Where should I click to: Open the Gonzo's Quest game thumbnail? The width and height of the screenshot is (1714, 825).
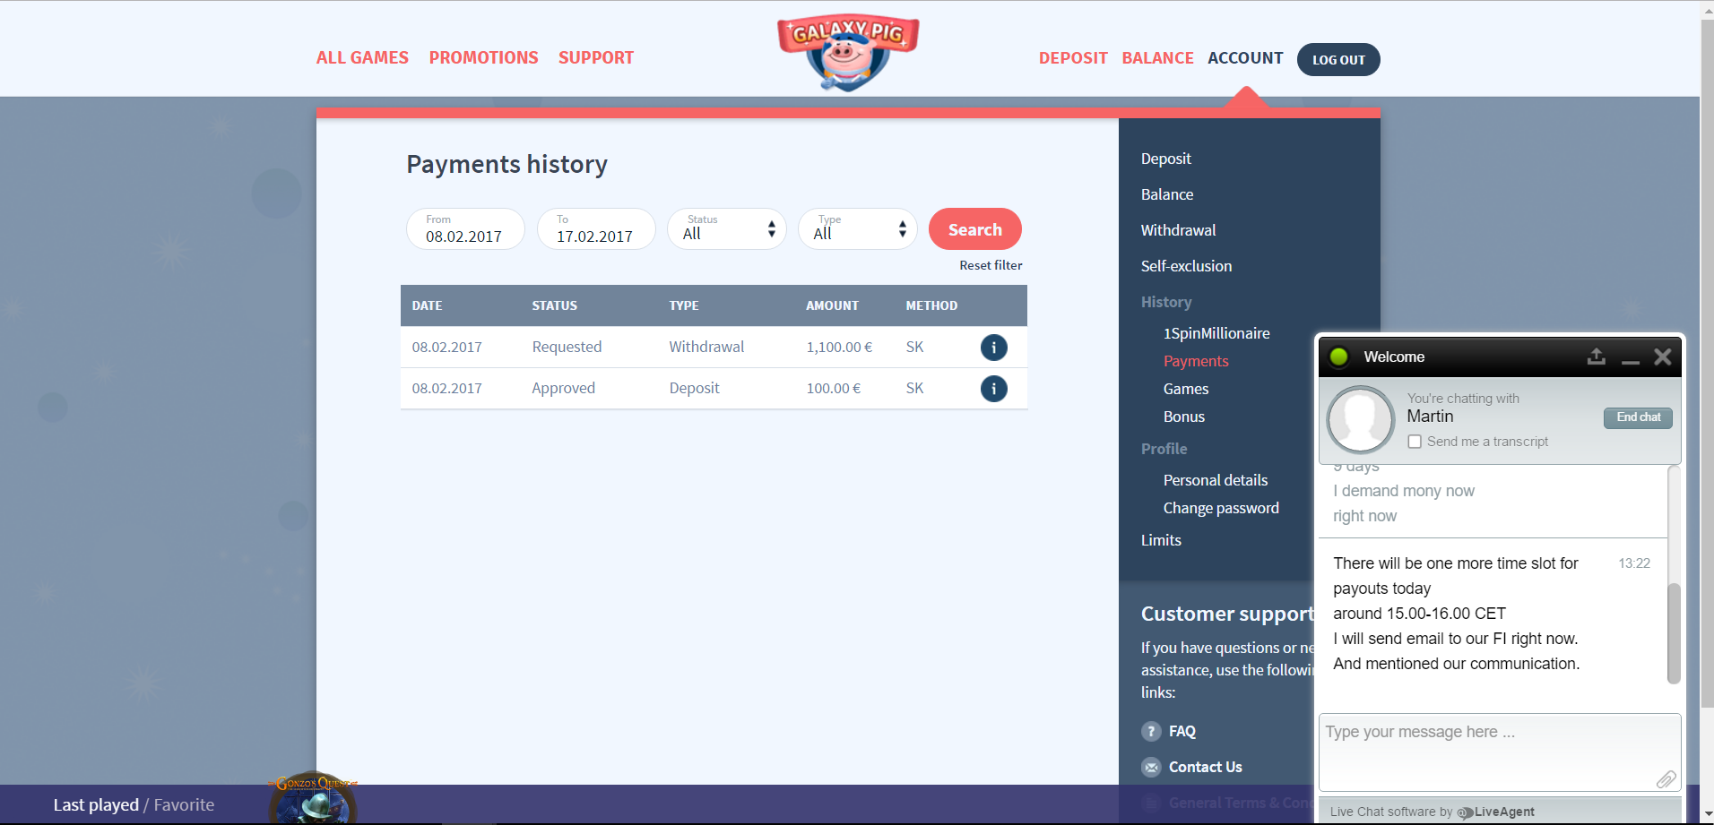tap(313, 798)
